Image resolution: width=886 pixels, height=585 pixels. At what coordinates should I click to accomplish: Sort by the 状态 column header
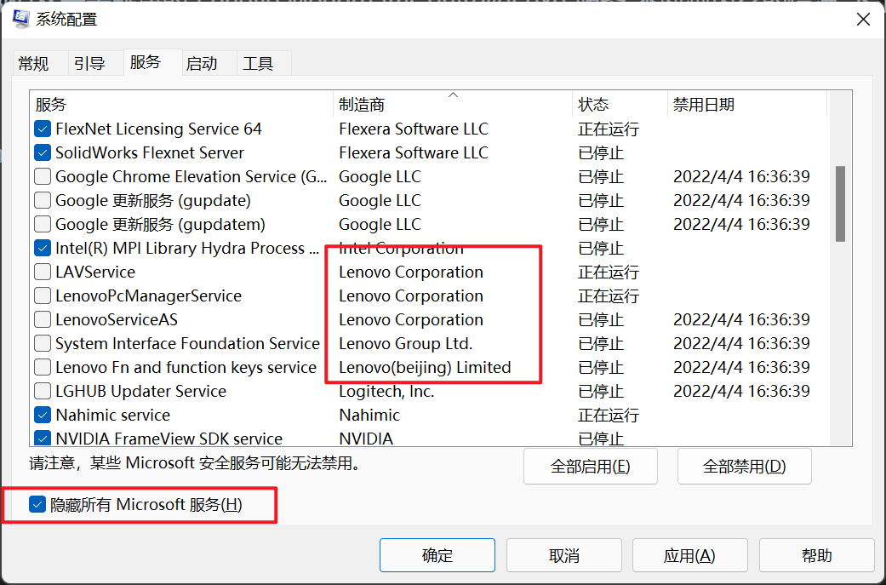[620, 105]
